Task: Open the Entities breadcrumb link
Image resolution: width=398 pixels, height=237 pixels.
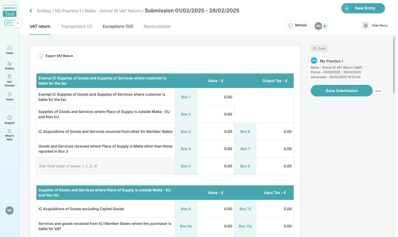Action: (44, 11)
